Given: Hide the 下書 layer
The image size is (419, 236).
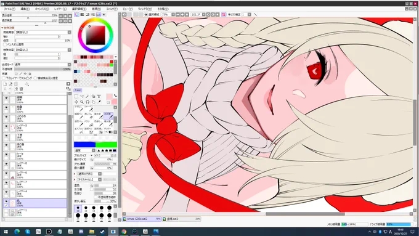Looking at the screenshot, I should 6,136.
